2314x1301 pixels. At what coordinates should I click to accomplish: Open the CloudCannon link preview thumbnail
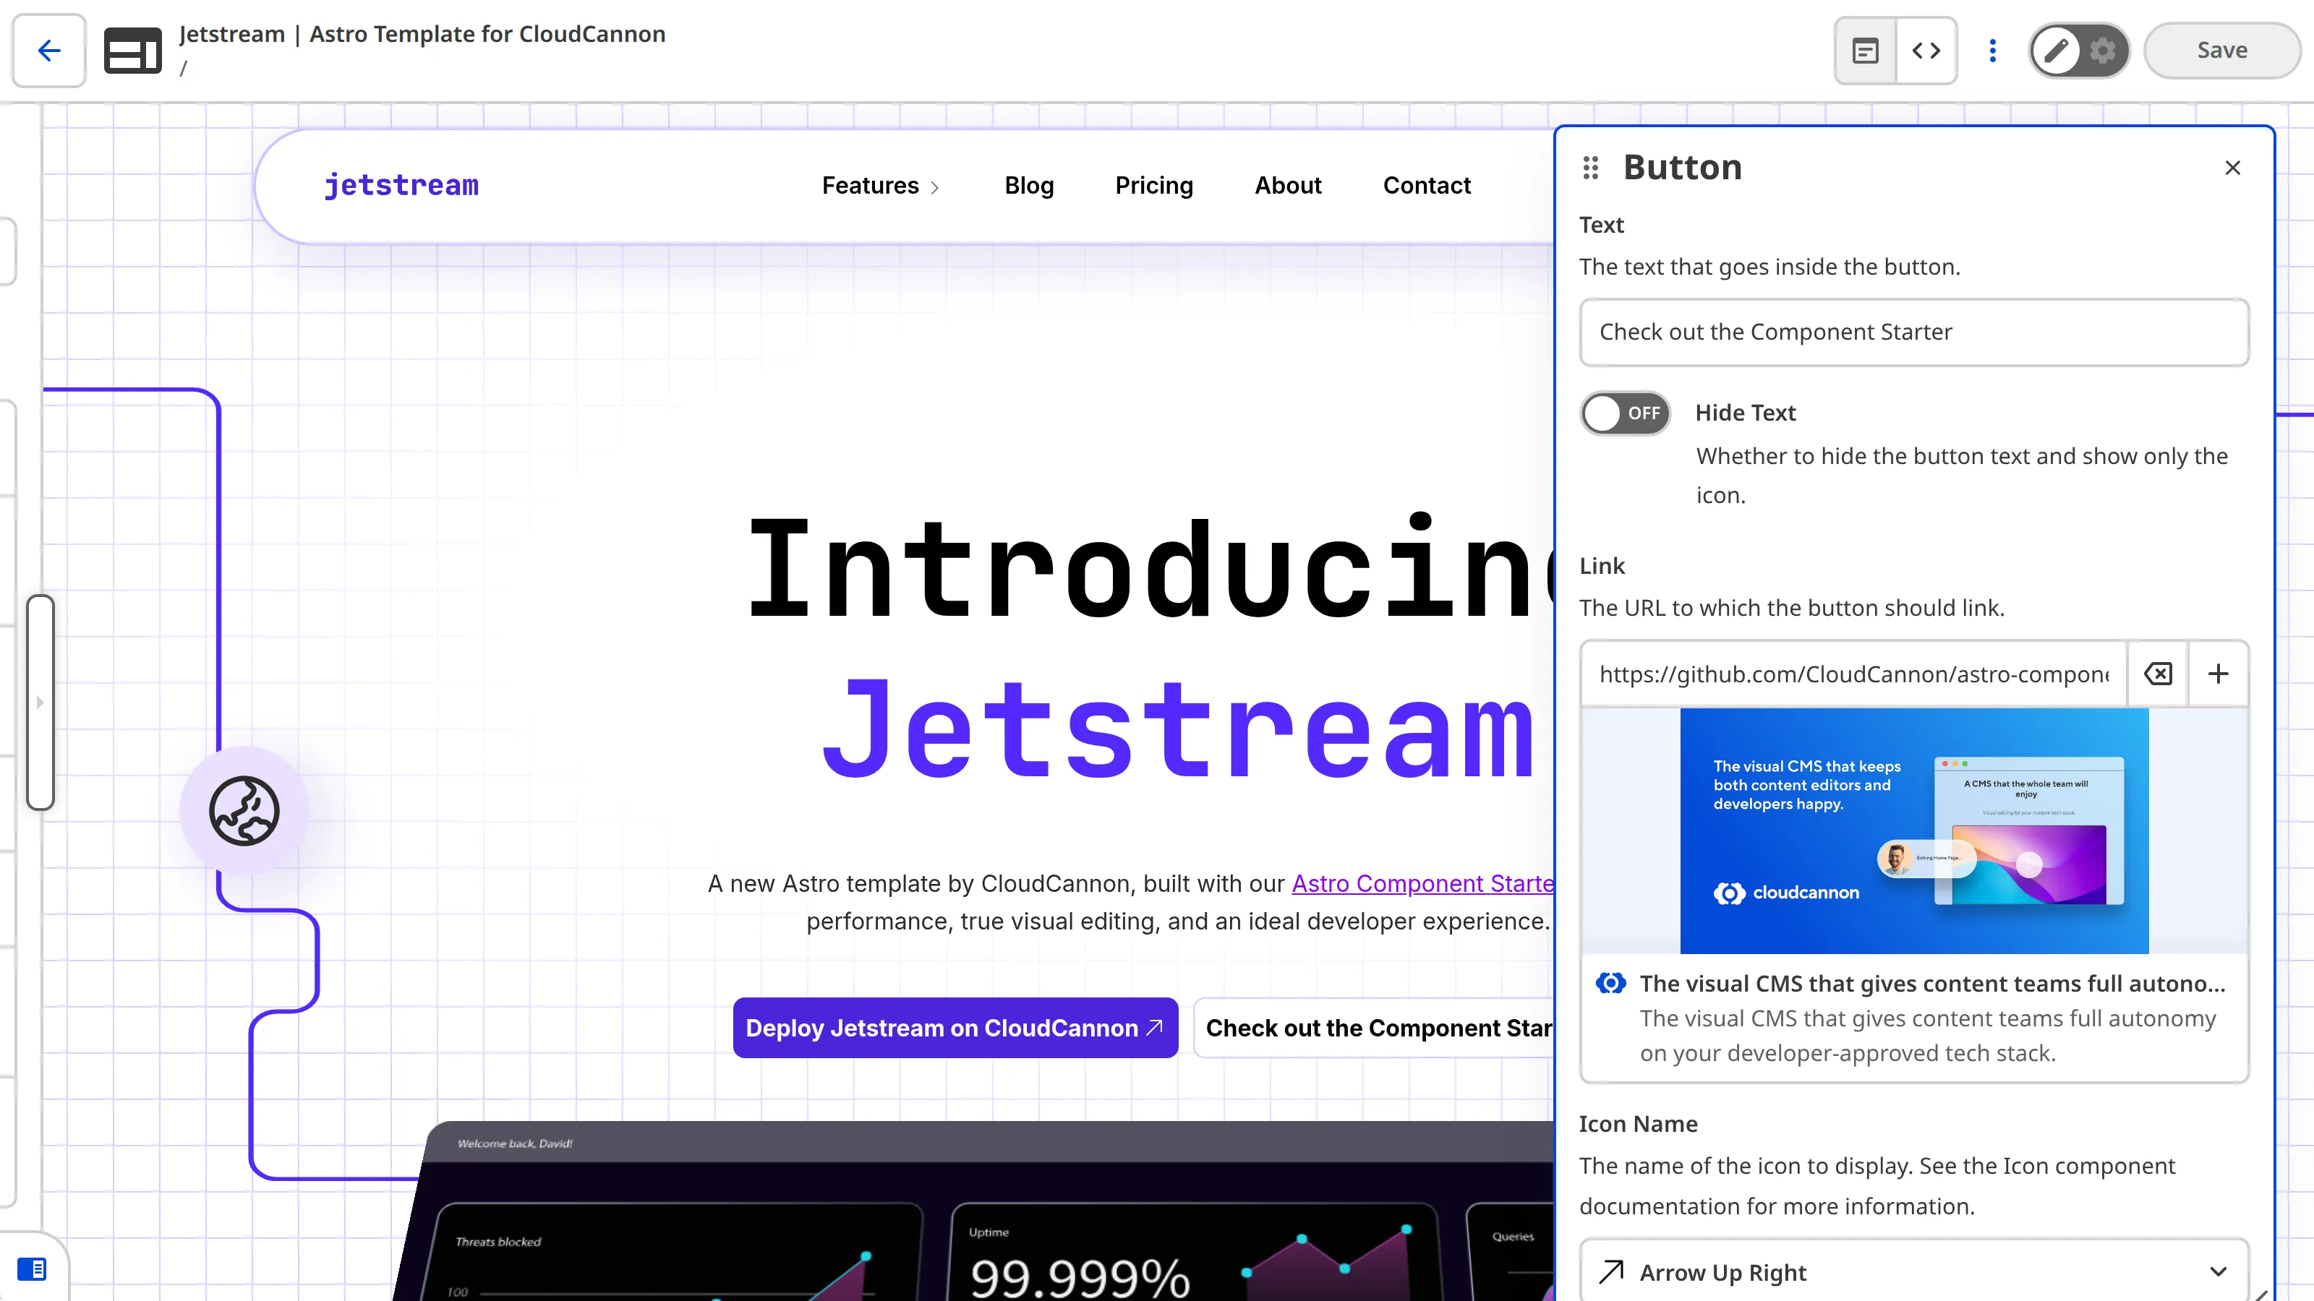tap(1914, 830)
